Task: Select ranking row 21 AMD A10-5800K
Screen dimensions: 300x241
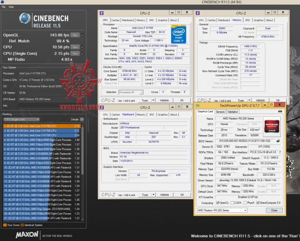Action: coord(42,218)
